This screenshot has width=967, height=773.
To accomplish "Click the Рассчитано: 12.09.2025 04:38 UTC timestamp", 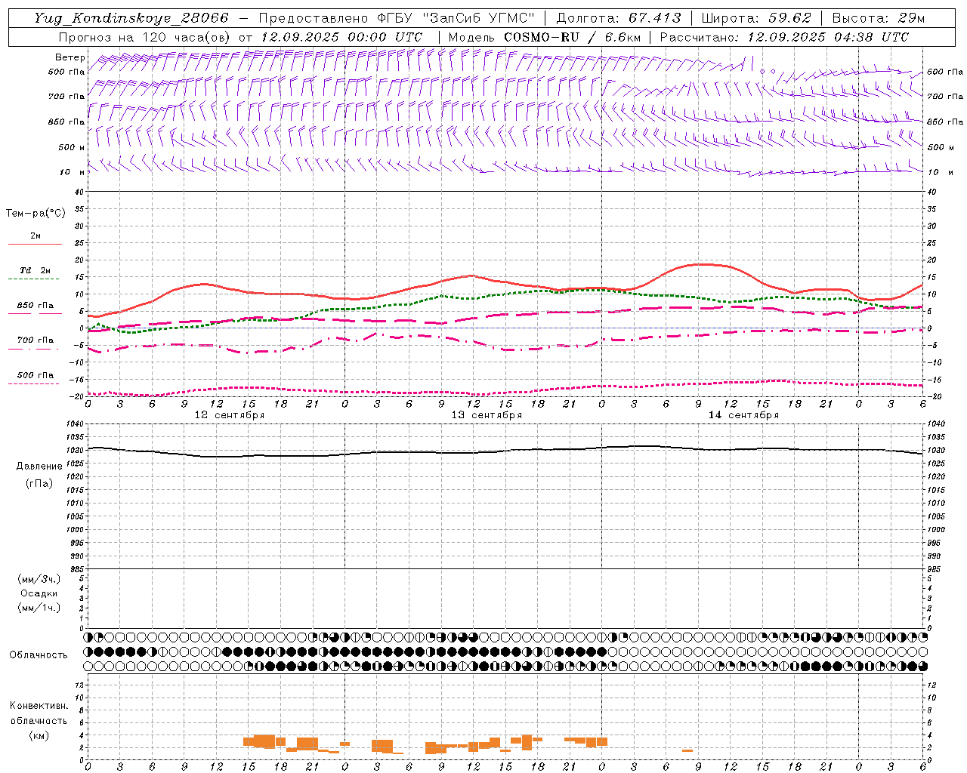I will click(784, 37).
